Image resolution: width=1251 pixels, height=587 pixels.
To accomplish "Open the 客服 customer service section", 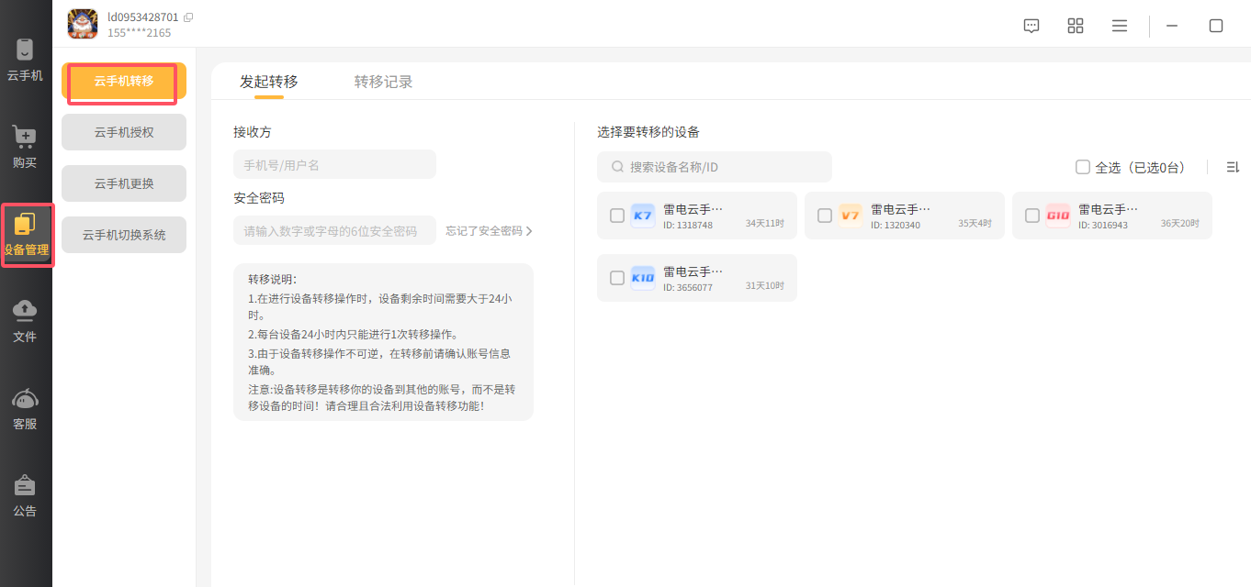I will pos(25,409).
